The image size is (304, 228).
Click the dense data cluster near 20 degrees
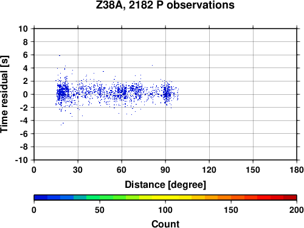(63, 92)
